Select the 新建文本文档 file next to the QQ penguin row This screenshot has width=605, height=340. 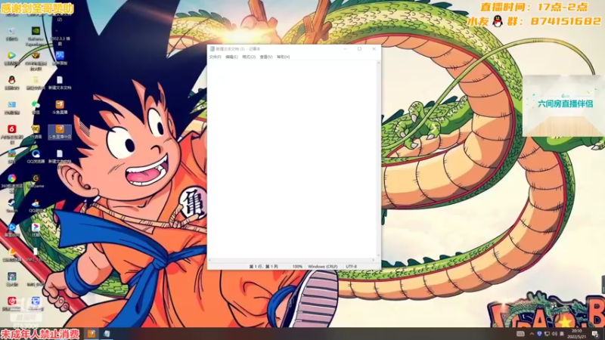pyautogui.click(x=60, y=82)
